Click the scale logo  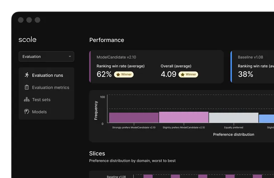coord(27,40)
